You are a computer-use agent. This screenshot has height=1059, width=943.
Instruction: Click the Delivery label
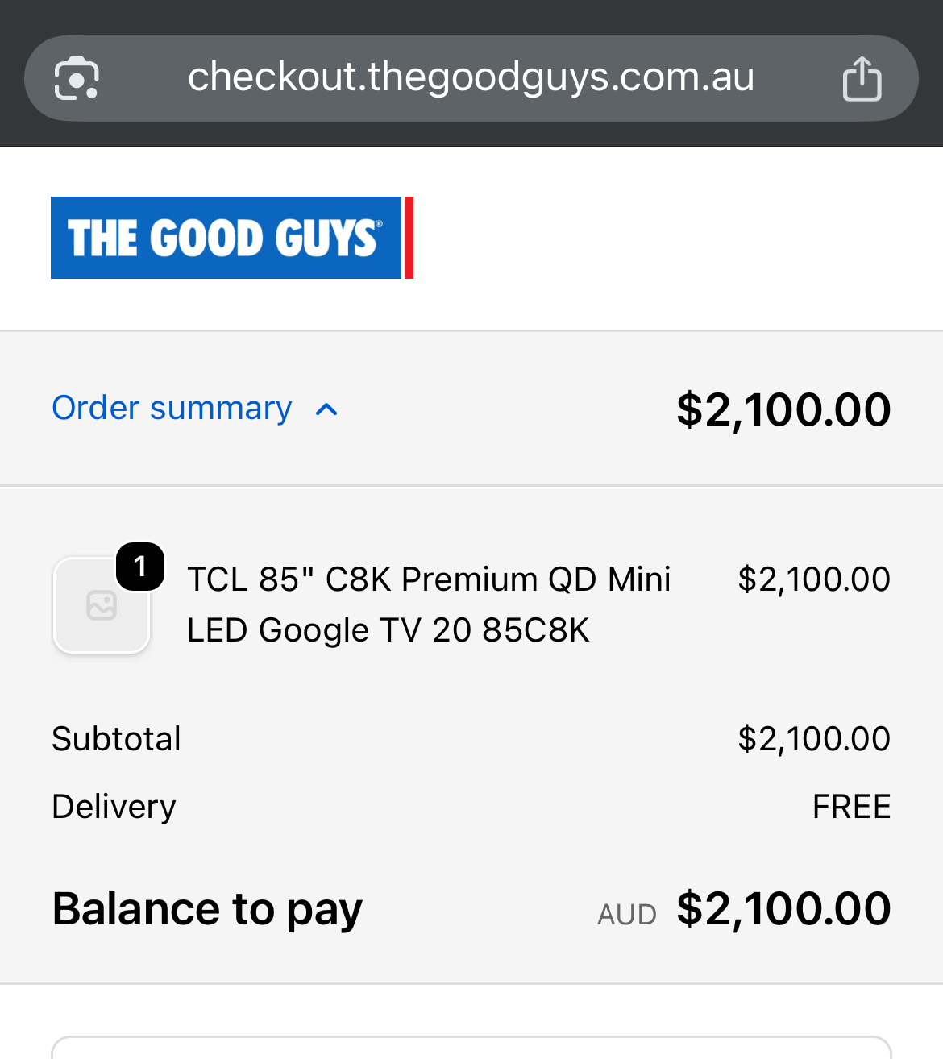(114, 807)
